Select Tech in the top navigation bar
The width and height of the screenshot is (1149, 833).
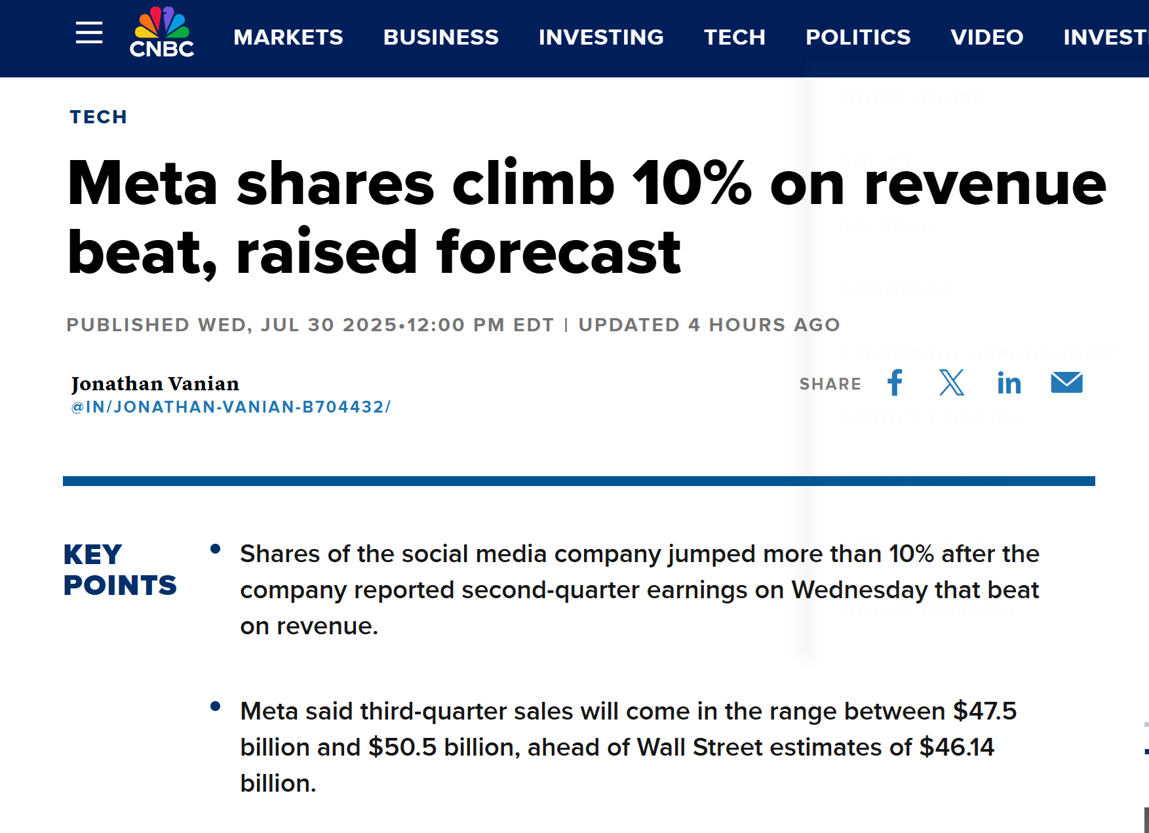735,37
